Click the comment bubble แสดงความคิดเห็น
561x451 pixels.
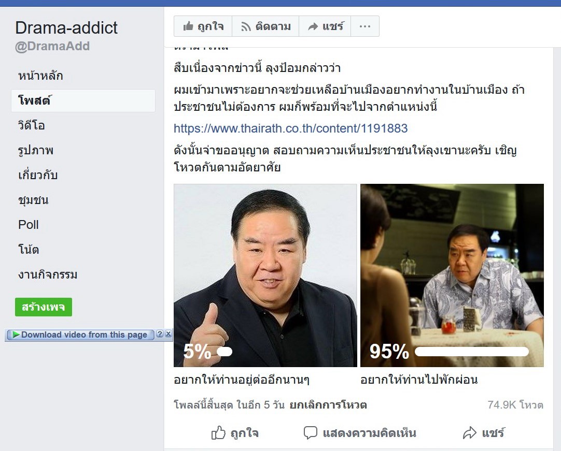pos(360,433)
